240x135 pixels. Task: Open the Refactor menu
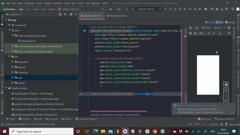58,3
